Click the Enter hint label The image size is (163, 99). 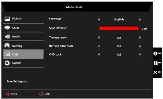pos(47,94)
